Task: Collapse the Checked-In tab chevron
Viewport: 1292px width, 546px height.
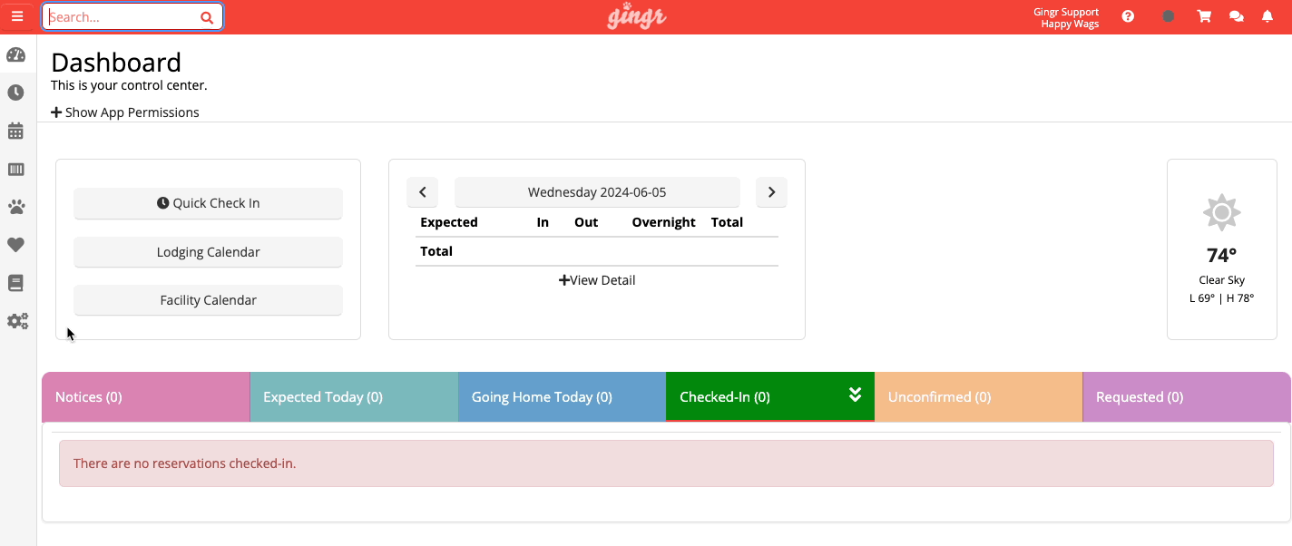Action: click(855, 395)
